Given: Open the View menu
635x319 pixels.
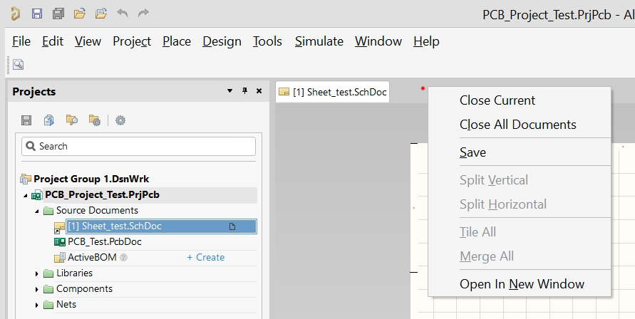Looking at the screenshot, I should pyautogui.click(x=88, y=41).
